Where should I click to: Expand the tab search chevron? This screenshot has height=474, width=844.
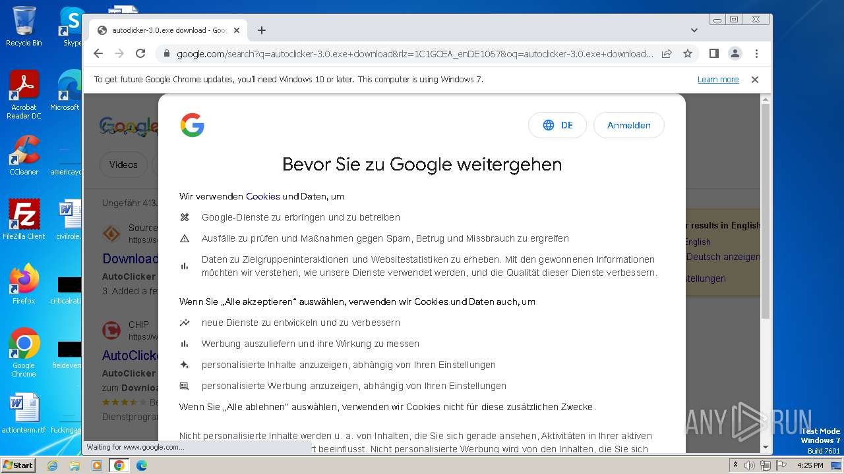pyautogui.click(x=694, y=30)
